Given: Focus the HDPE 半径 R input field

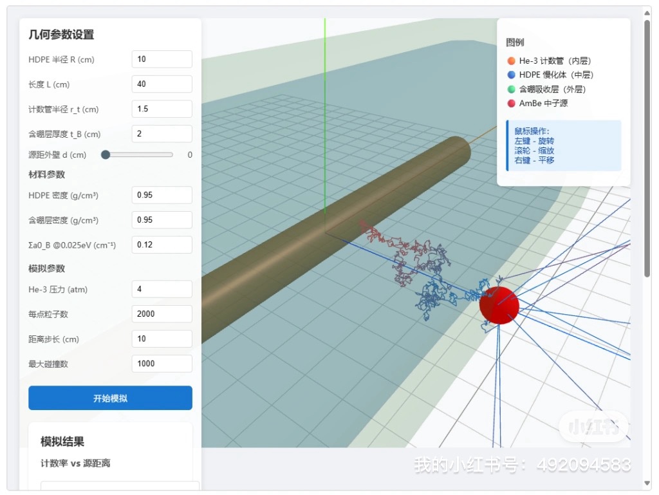Looking at the screenshot, I should coord(162,59).
